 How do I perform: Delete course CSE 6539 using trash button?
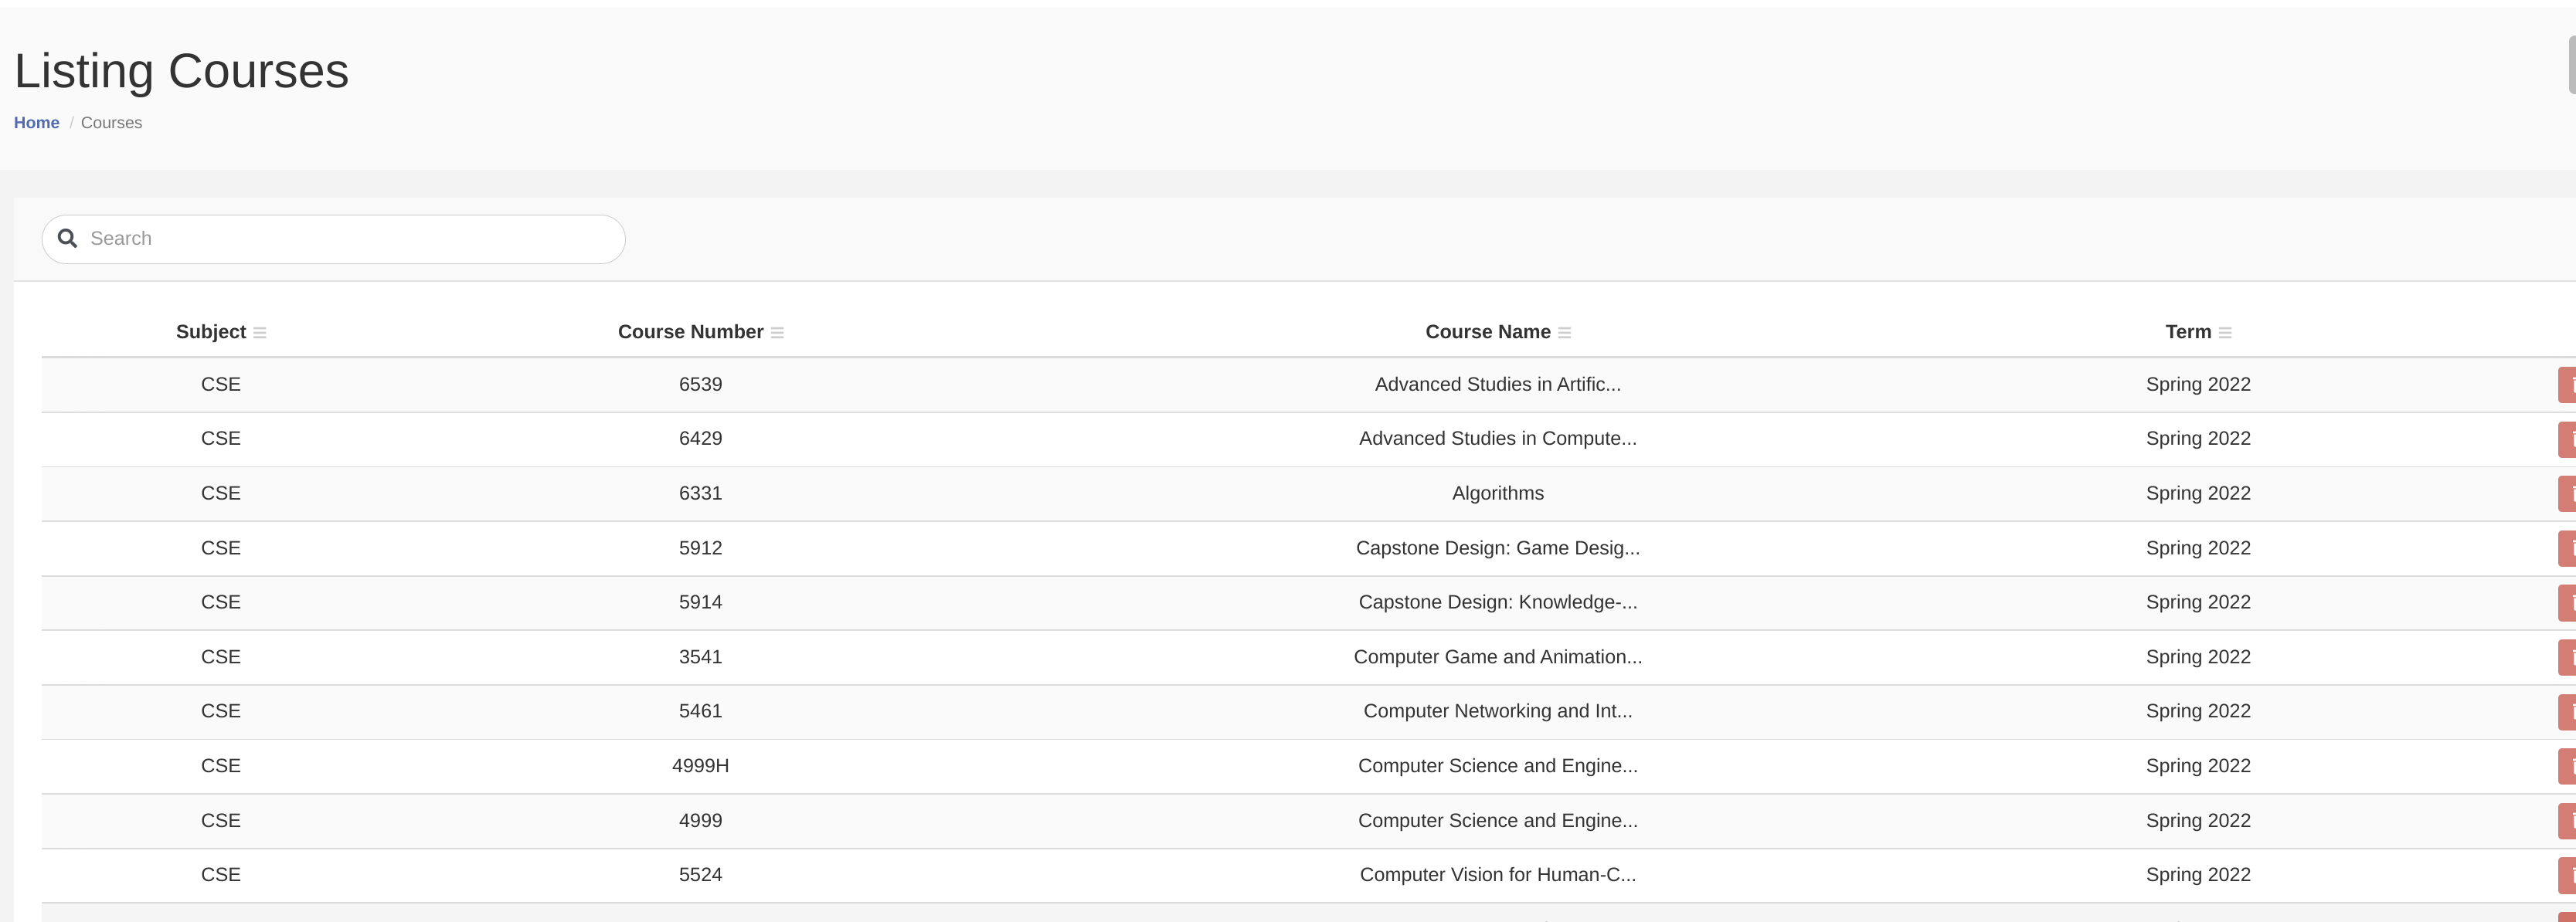click(2566, 385)
